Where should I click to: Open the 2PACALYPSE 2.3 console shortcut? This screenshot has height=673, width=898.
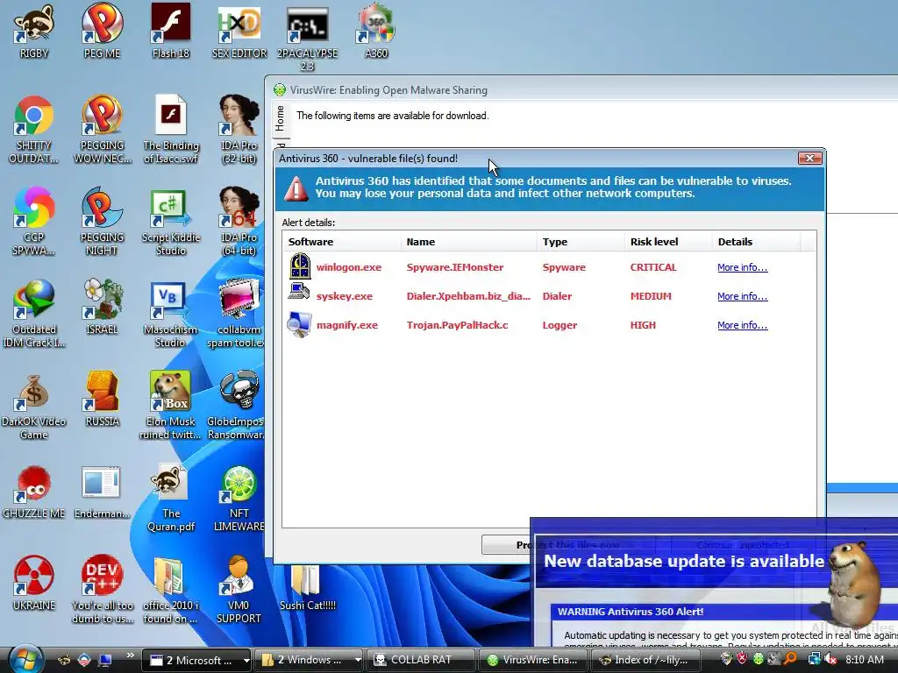tap(308, 37)
